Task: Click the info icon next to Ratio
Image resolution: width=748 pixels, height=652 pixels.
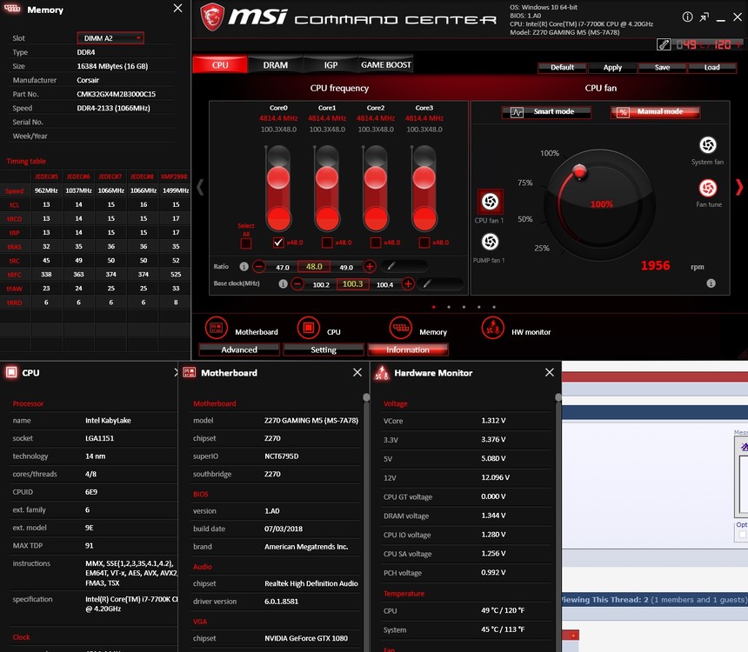Action: click(x=244, y=267)
